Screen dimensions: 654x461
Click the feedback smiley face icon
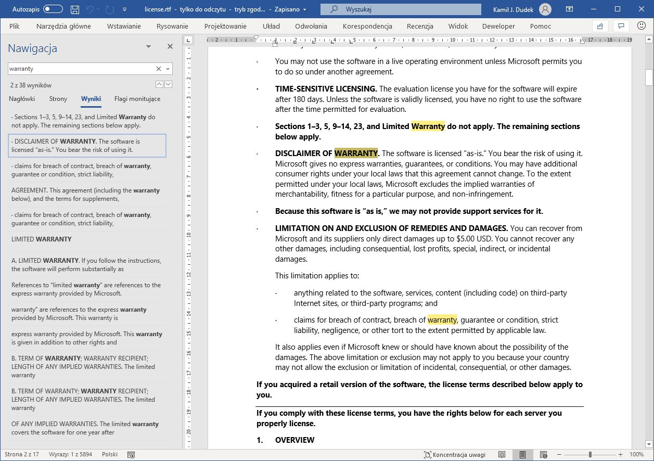coord(642,26)
